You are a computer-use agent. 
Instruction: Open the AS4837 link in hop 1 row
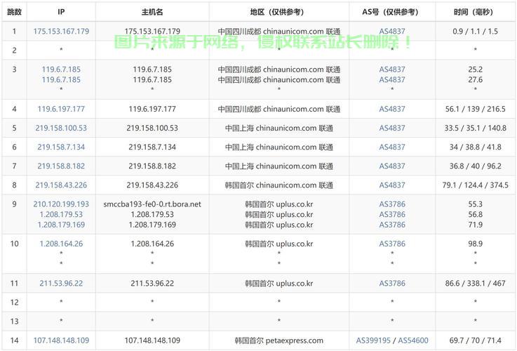(392, 32)
